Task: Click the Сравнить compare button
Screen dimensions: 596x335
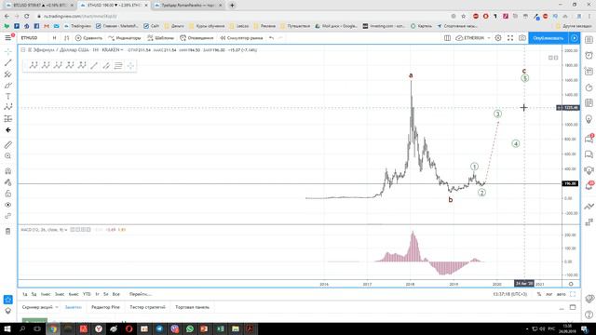Action: [x=88, y=38]
